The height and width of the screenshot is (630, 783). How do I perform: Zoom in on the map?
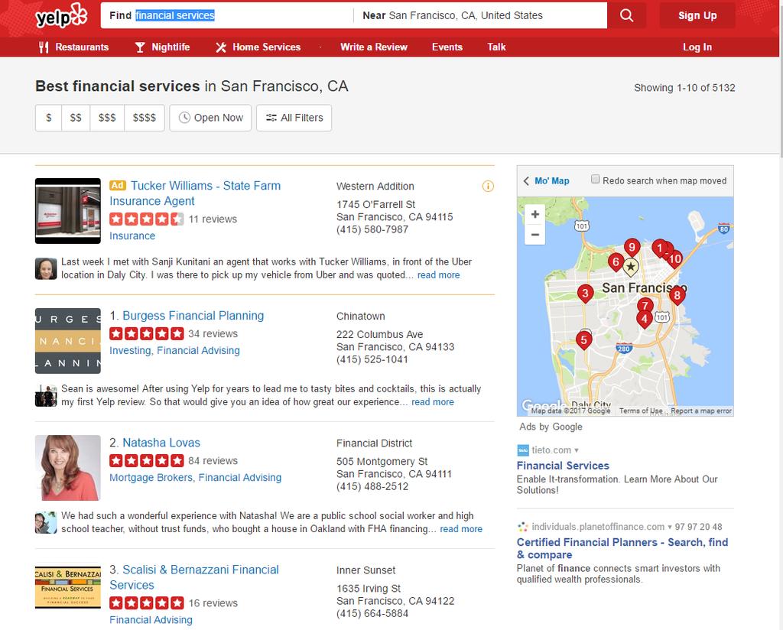534,215
